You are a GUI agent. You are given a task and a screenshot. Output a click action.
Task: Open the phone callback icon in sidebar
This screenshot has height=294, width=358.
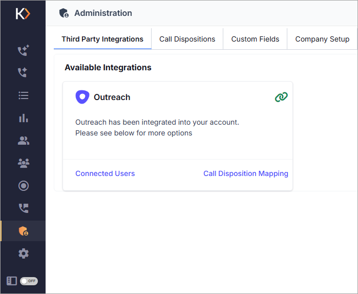[23, 208]
